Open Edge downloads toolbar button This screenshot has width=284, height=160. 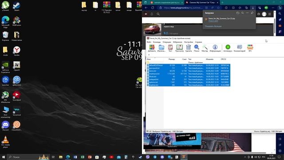click(x=253, y=8)
